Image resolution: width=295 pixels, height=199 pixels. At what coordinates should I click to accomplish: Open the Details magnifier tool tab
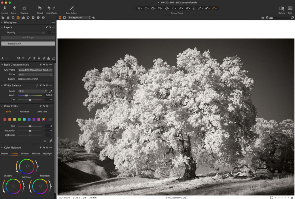coord(28,18)
